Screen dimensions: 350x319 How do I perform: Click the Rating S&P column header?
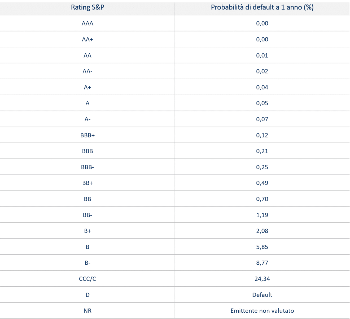(x=87, y=7)
